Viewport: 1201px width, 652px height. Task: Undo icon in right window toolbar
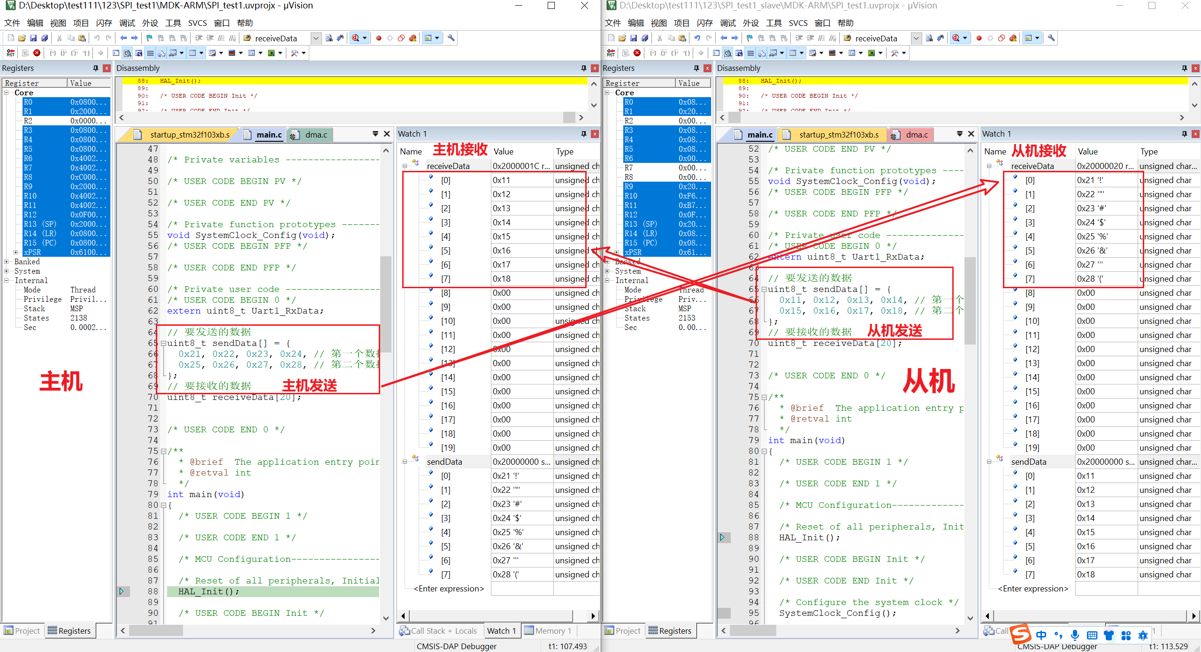697,38
